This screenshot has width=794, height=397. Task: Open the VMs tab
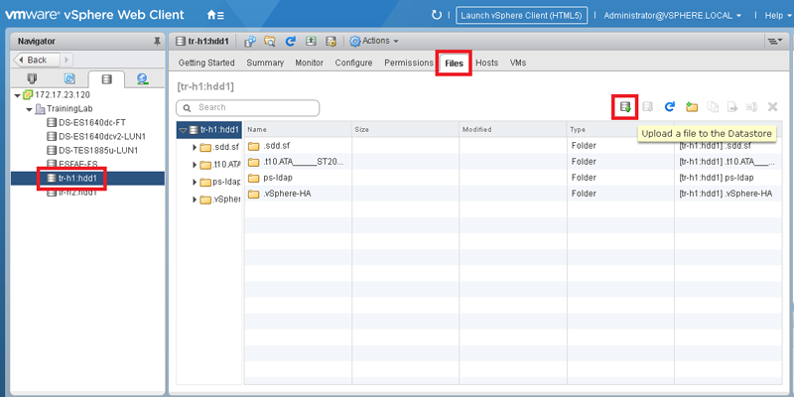click(x=518, y=63)
